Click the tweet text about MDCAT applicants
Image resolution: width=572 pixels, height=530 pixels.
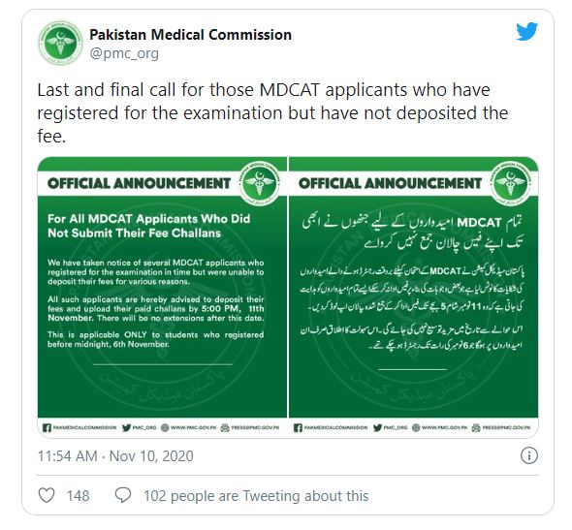pos(272,113)
